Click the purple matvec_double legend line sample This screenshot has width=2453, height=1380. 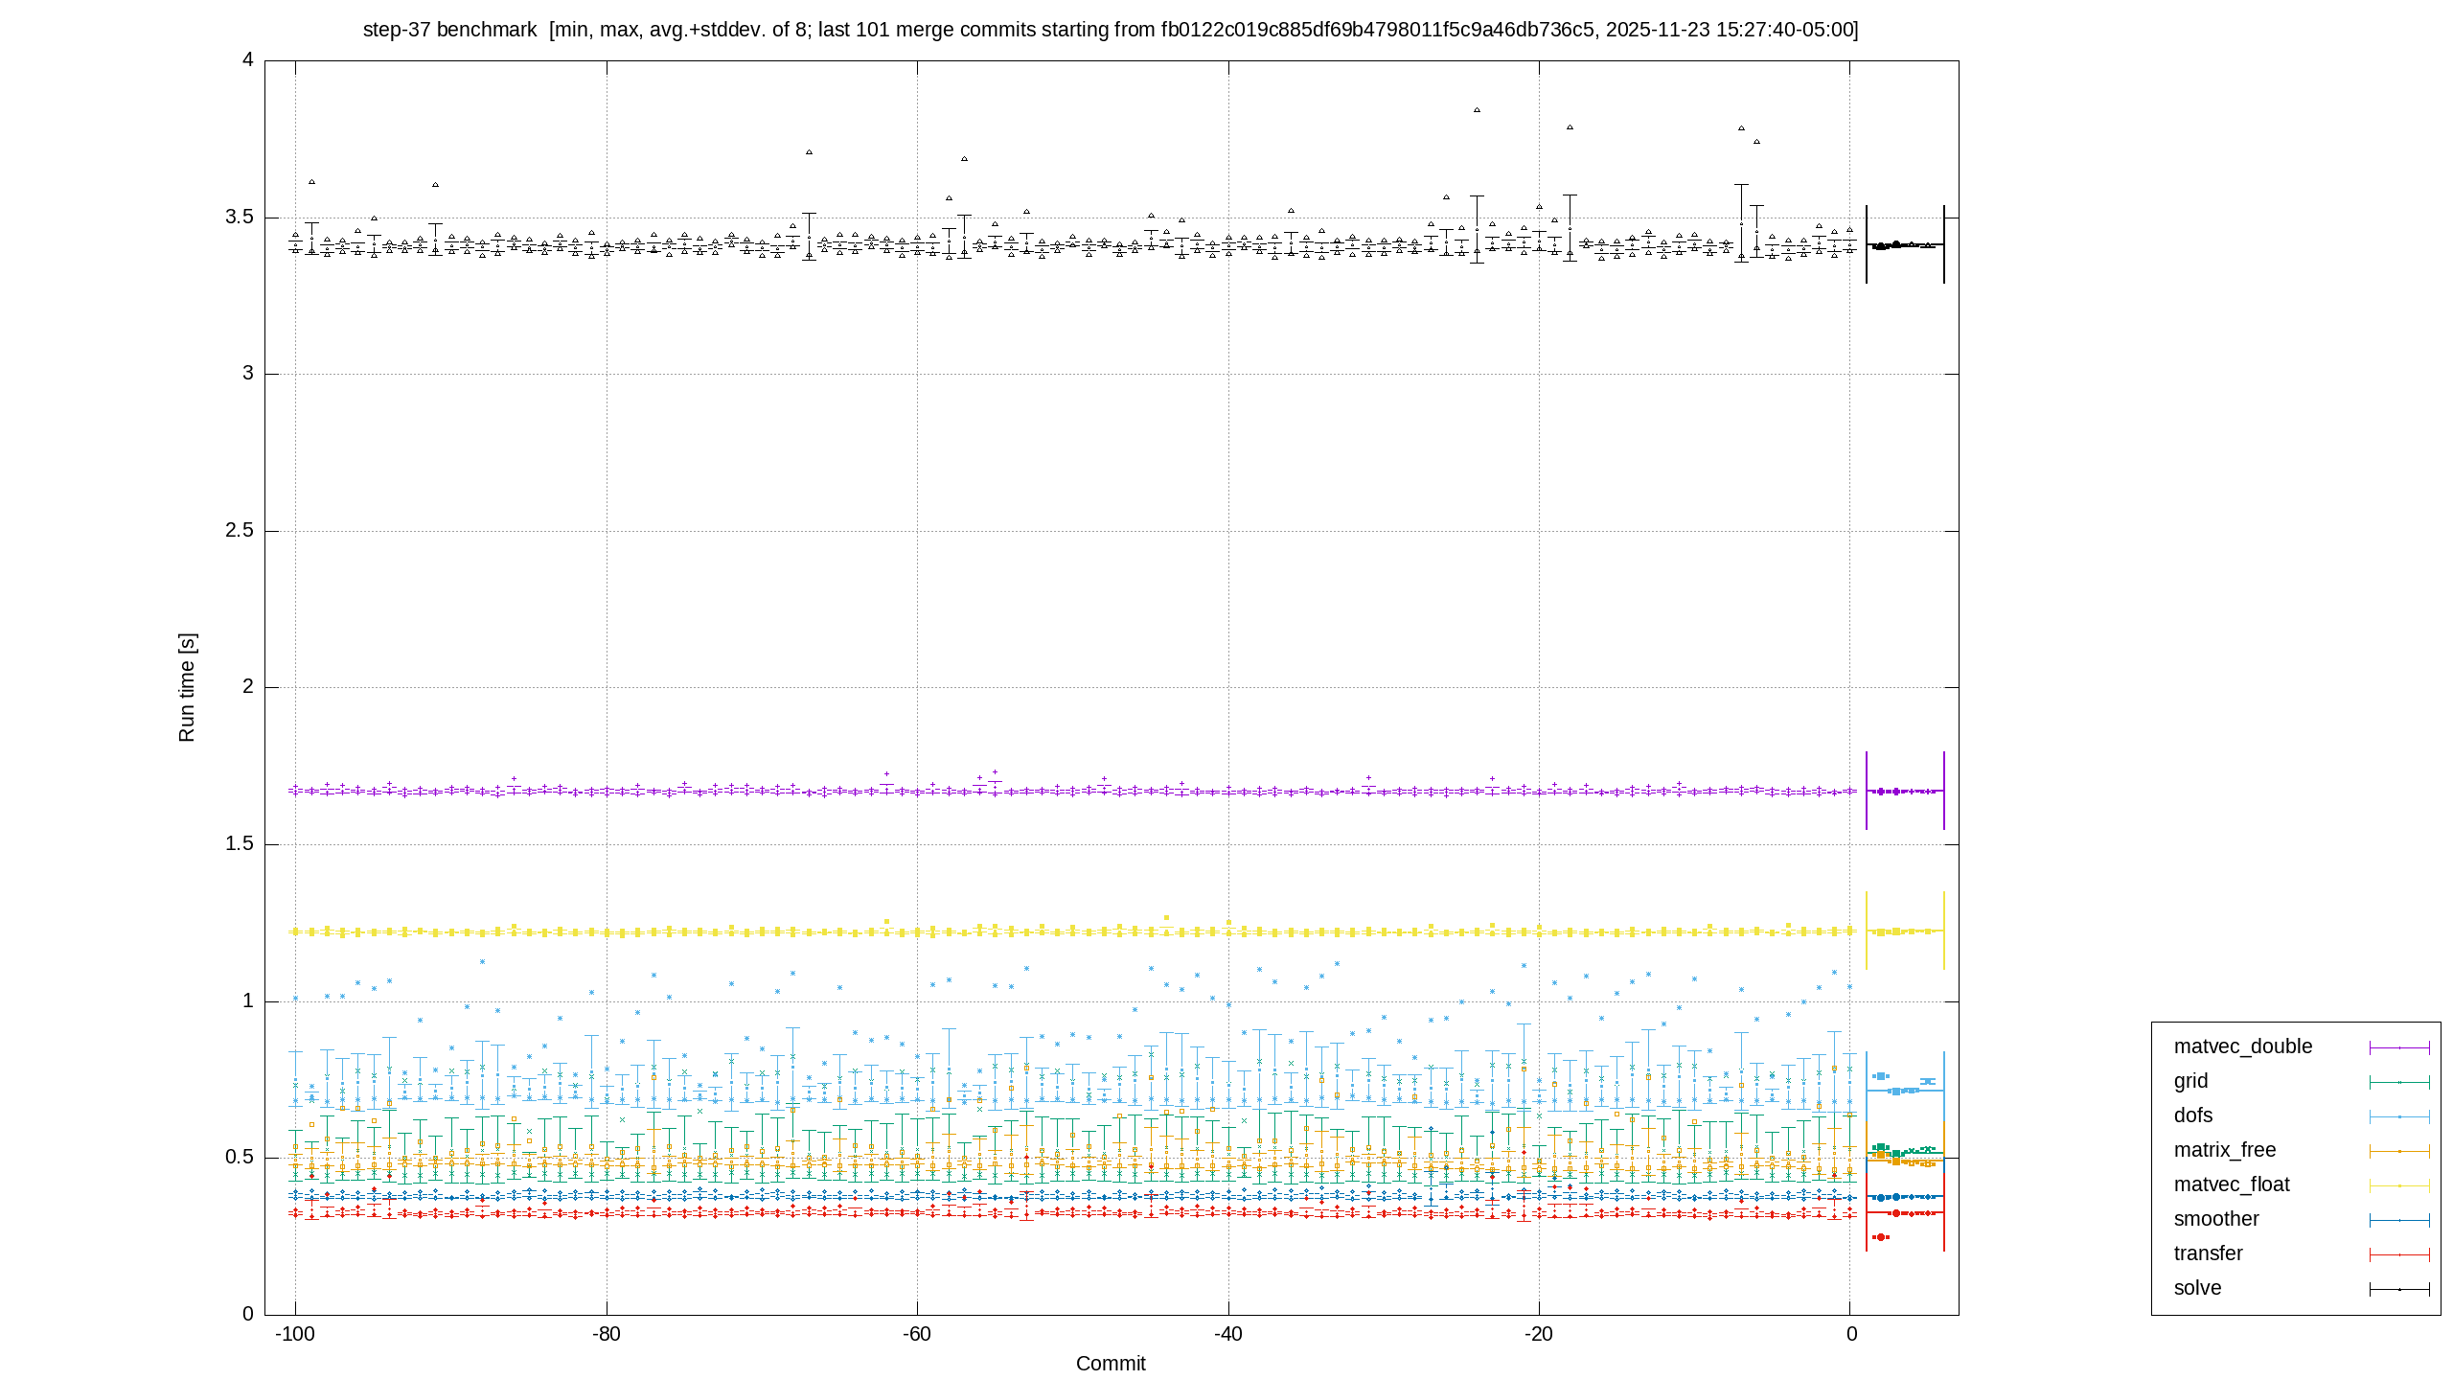(x=2399, y=1047)
